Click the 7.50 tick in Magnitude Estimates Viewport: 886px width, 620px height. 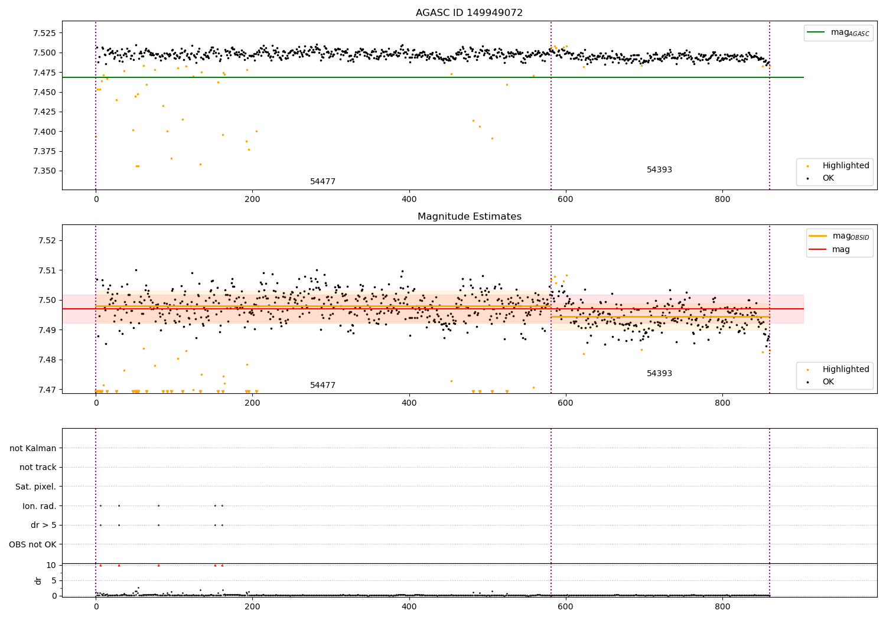[x=47, y=301]
